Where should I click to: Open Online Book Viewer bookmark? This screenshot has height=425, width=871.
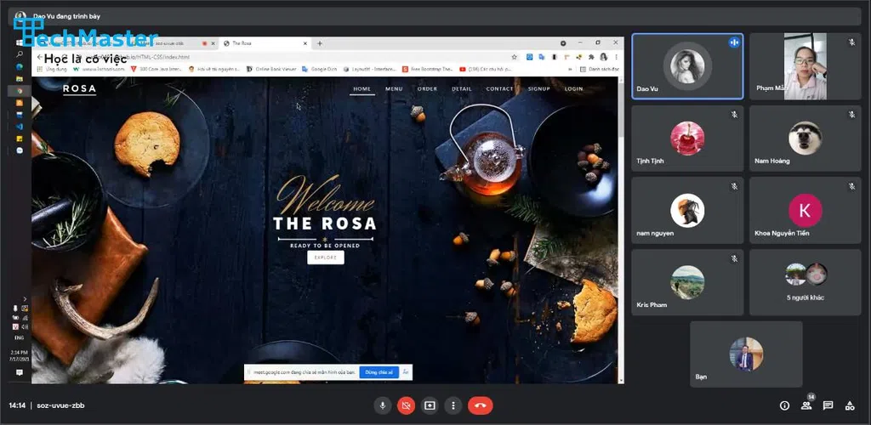pos(270,70)
